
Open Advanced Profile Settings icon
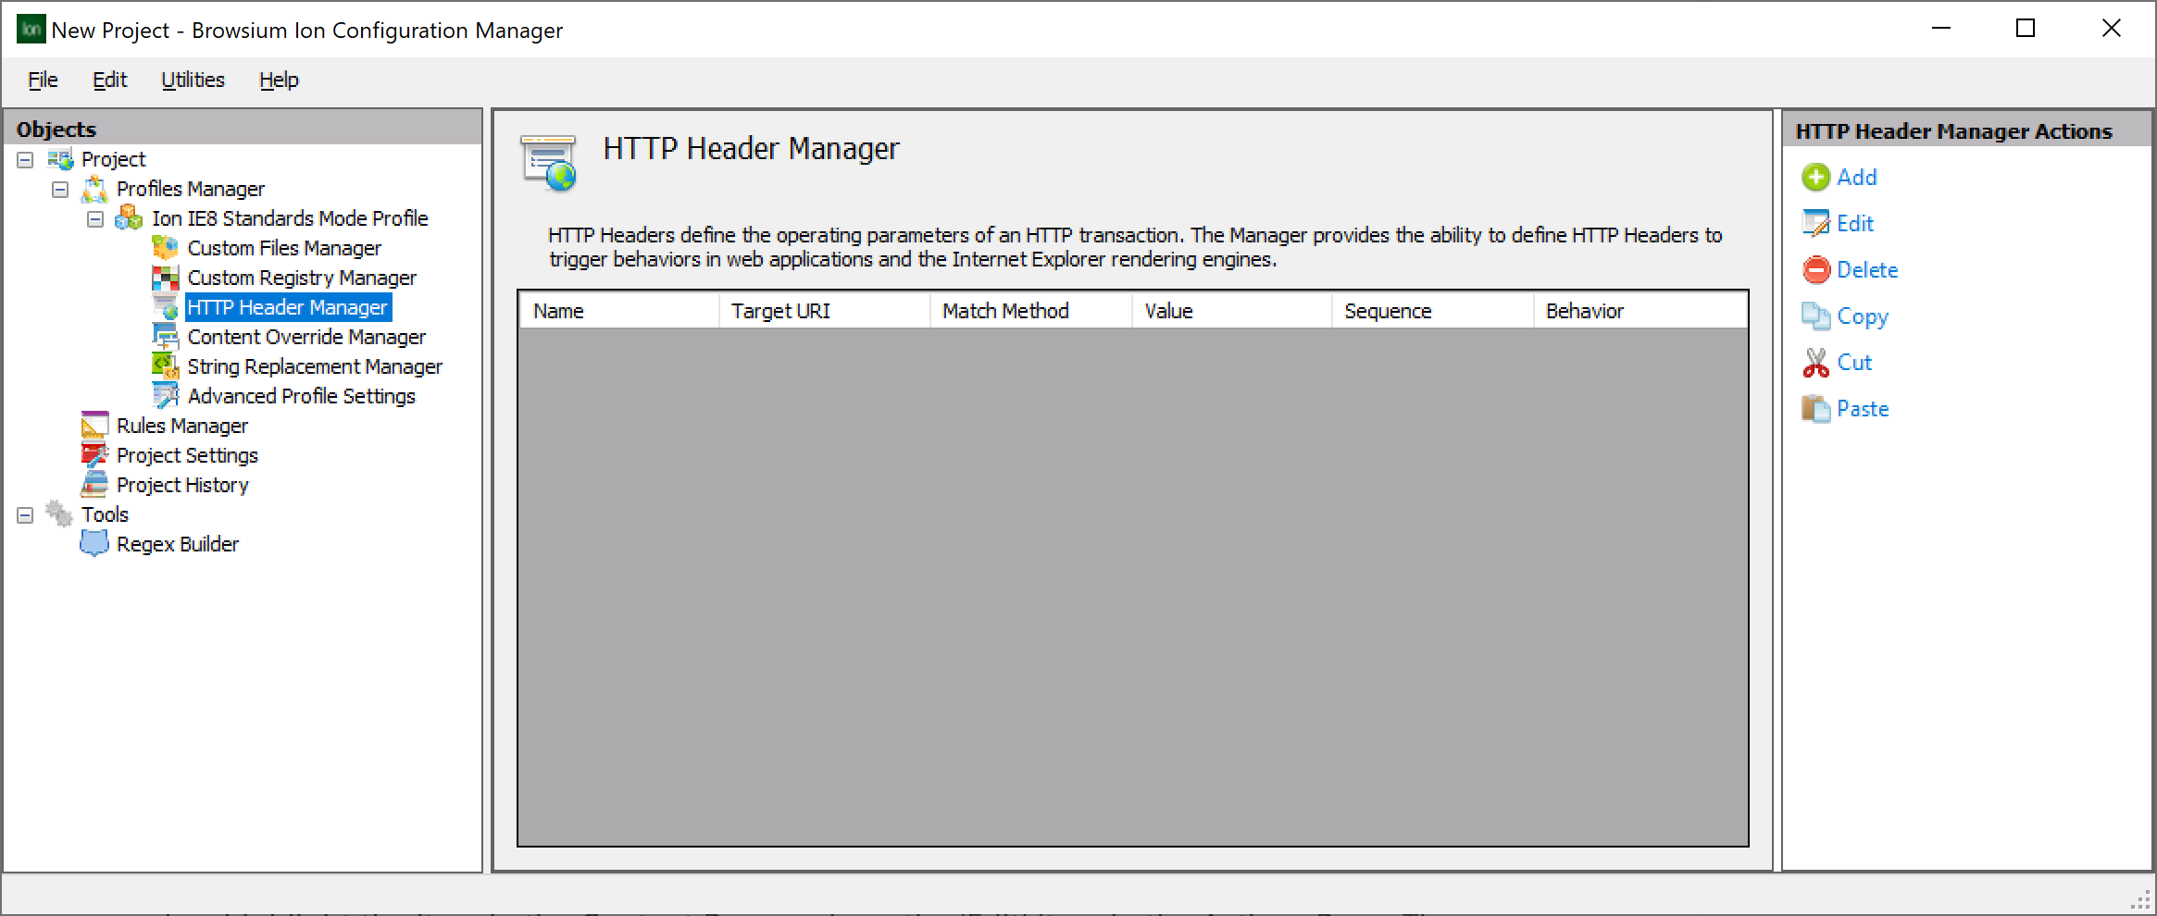pyautogui.click(x=167, y=395)
